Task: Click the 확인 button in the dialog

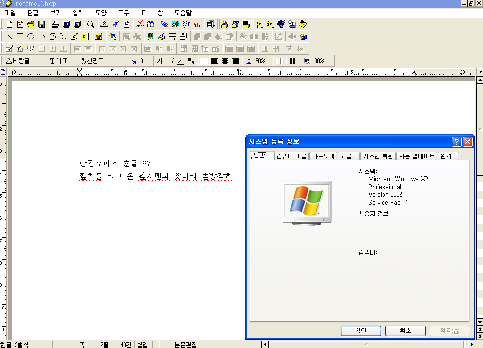Action: click(360, 331)
